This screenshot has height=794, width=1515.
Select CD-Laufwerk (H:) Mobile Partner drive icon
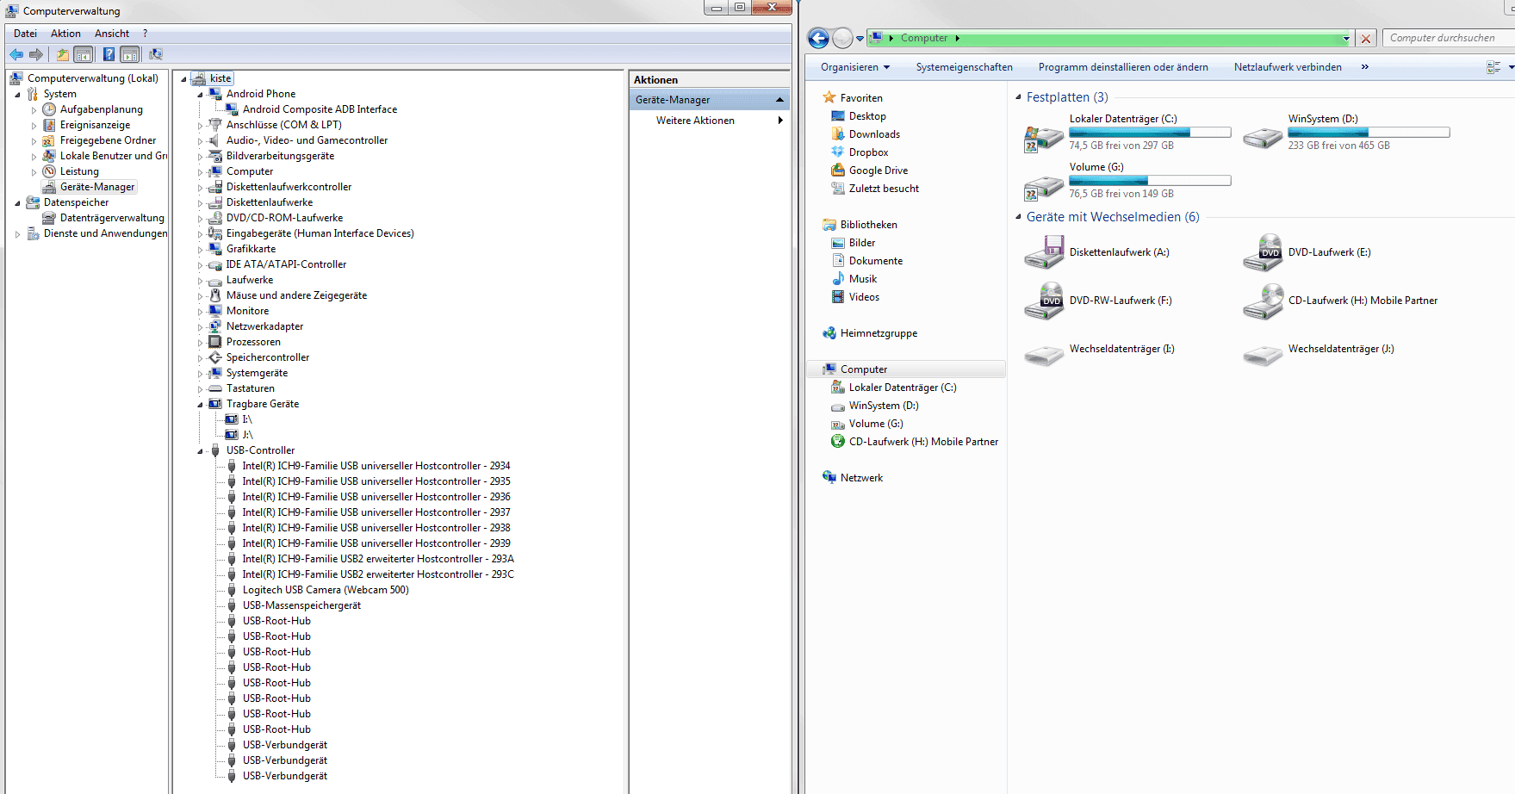pos(1263,302)
